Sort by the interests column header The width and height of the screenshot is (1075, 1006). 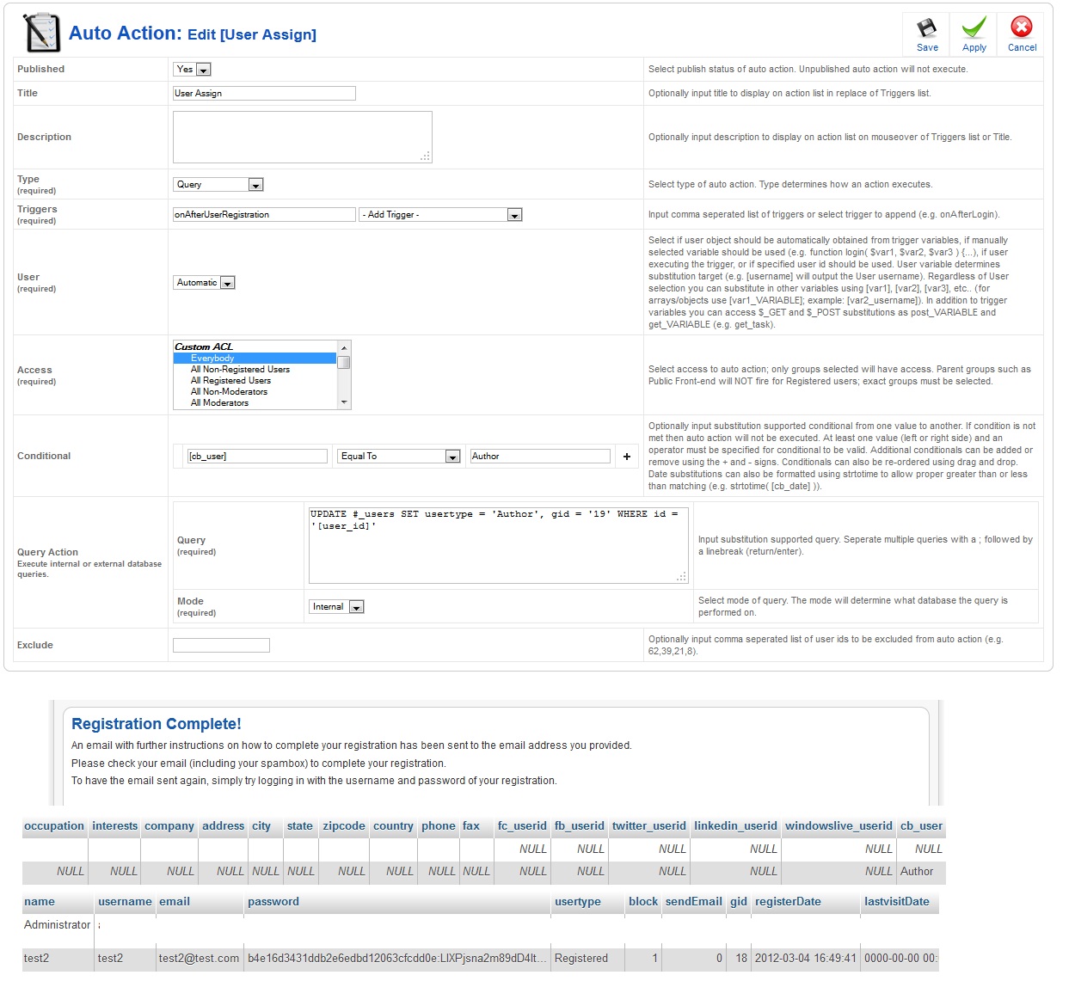[114, 826]
